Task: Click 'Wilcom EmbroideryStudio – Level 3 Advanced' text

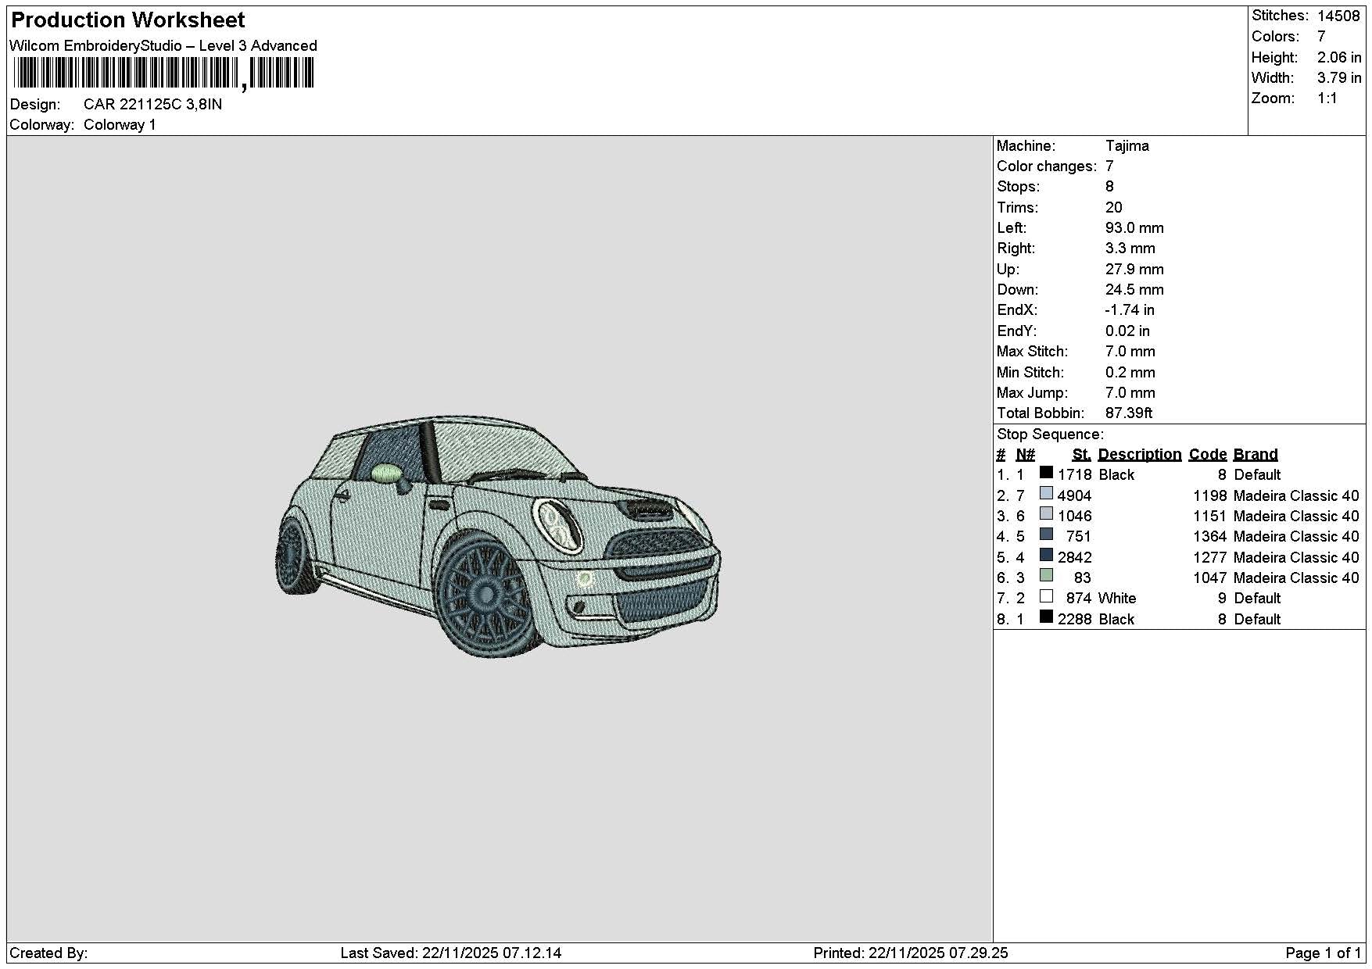Action: pos(163,45)
